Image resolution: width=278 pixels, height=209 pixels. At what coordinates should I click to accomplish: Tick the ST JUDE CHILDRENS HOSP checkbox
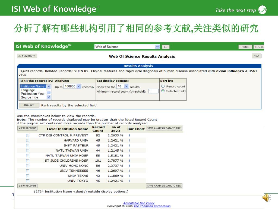[x=28, y=161]
